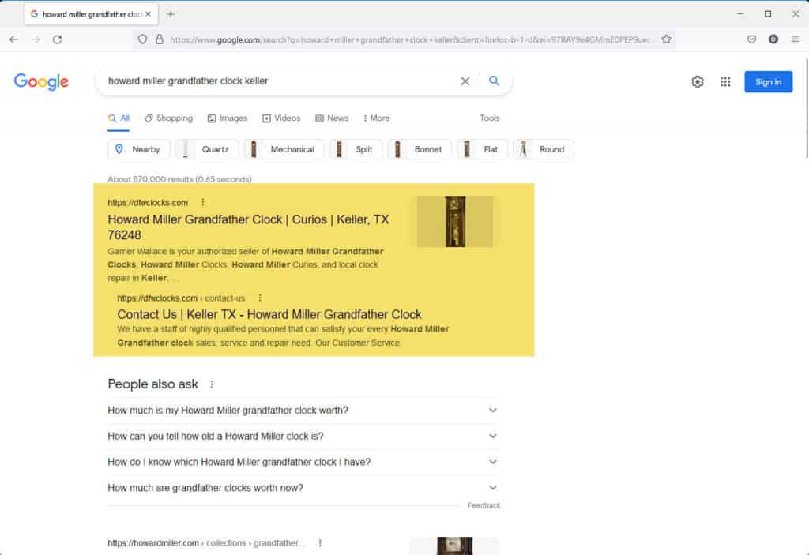Click the Sign in button
The image size is (809, 555).
[x=768, y=81]
